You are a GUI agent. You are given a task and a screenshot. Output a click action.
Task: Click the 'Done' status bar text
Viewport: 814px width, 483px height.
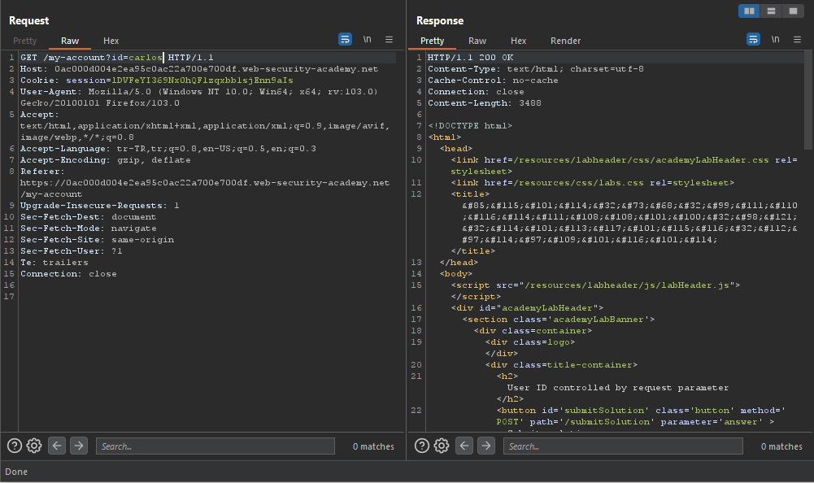[x=16, y=472]
